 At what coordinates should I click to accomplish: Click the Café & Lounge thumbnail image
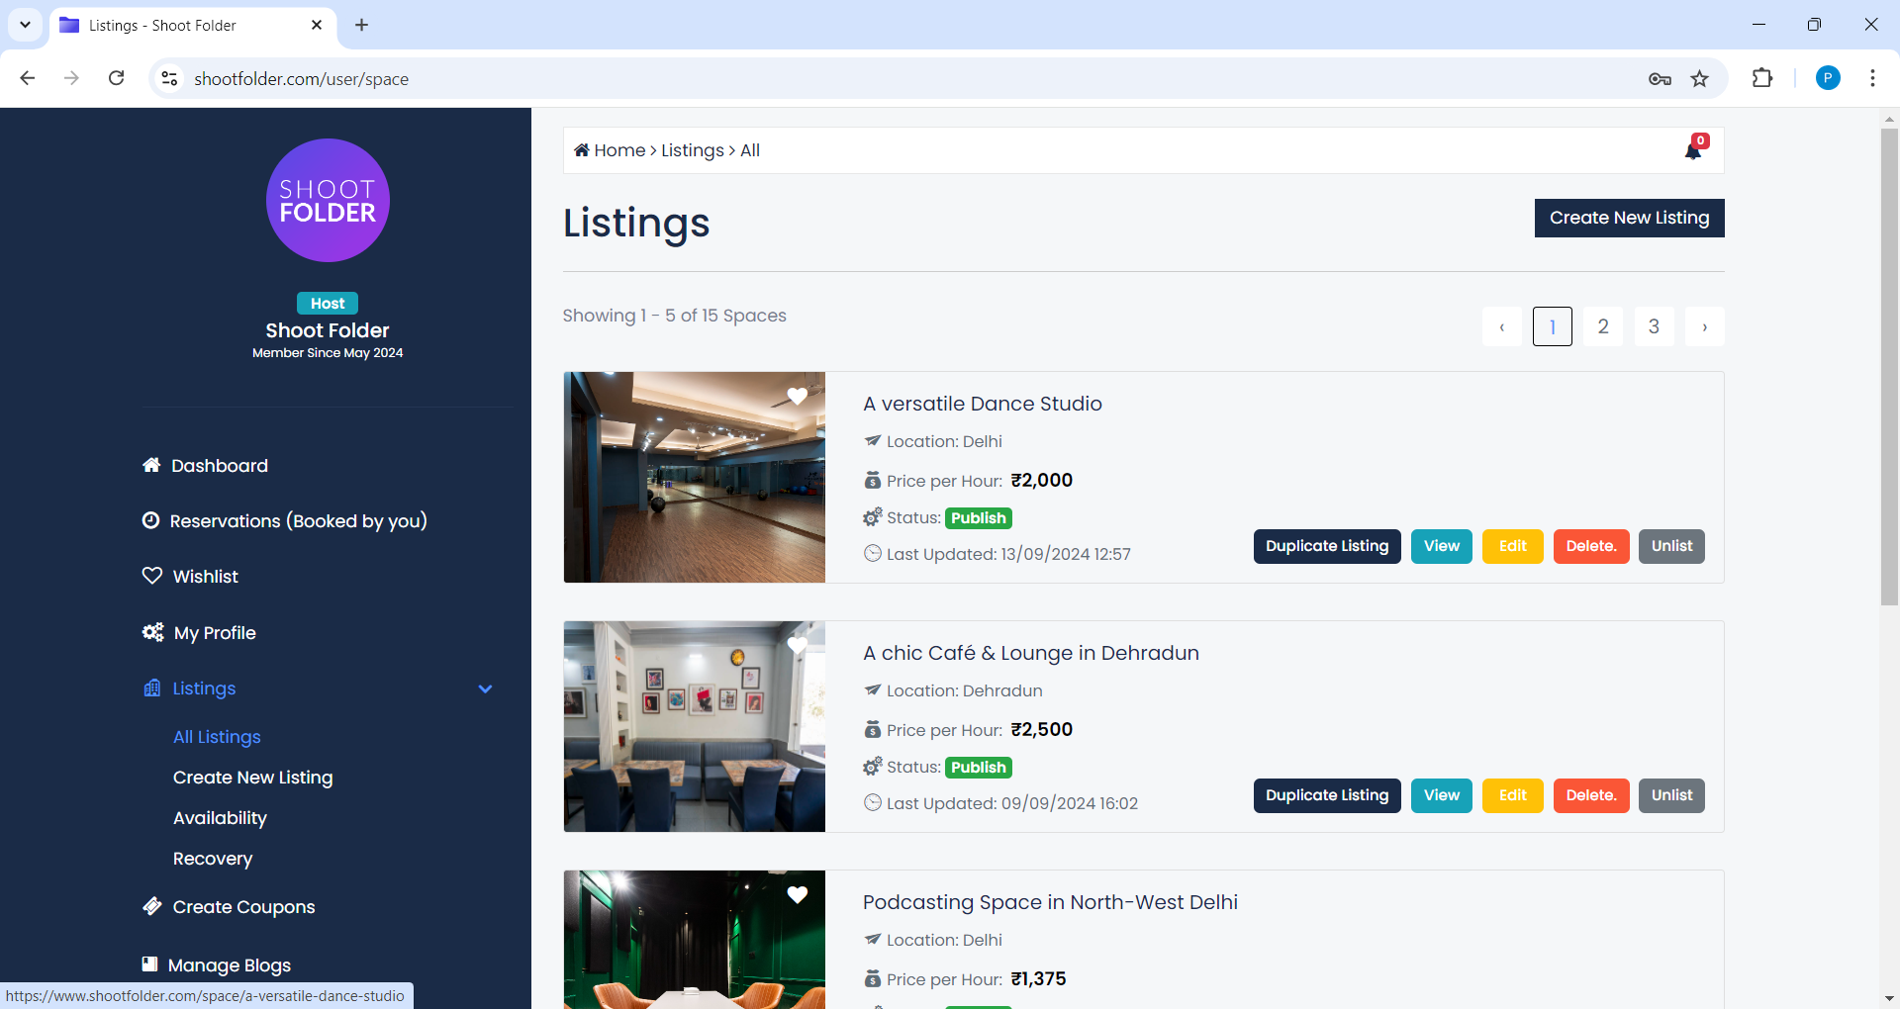click(x=695, y=726)
